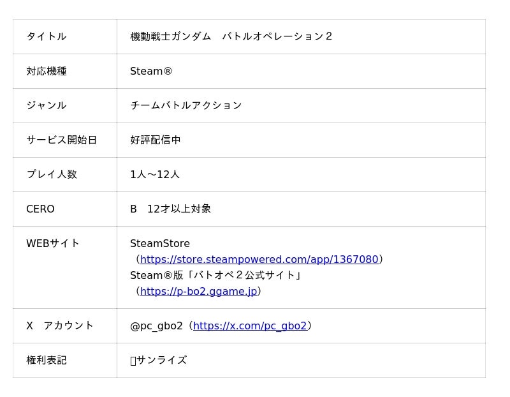Click the サンライズ copyright text
Image resolution: width=510 pixels, height=397 pixels.
[x=162, y=360]
